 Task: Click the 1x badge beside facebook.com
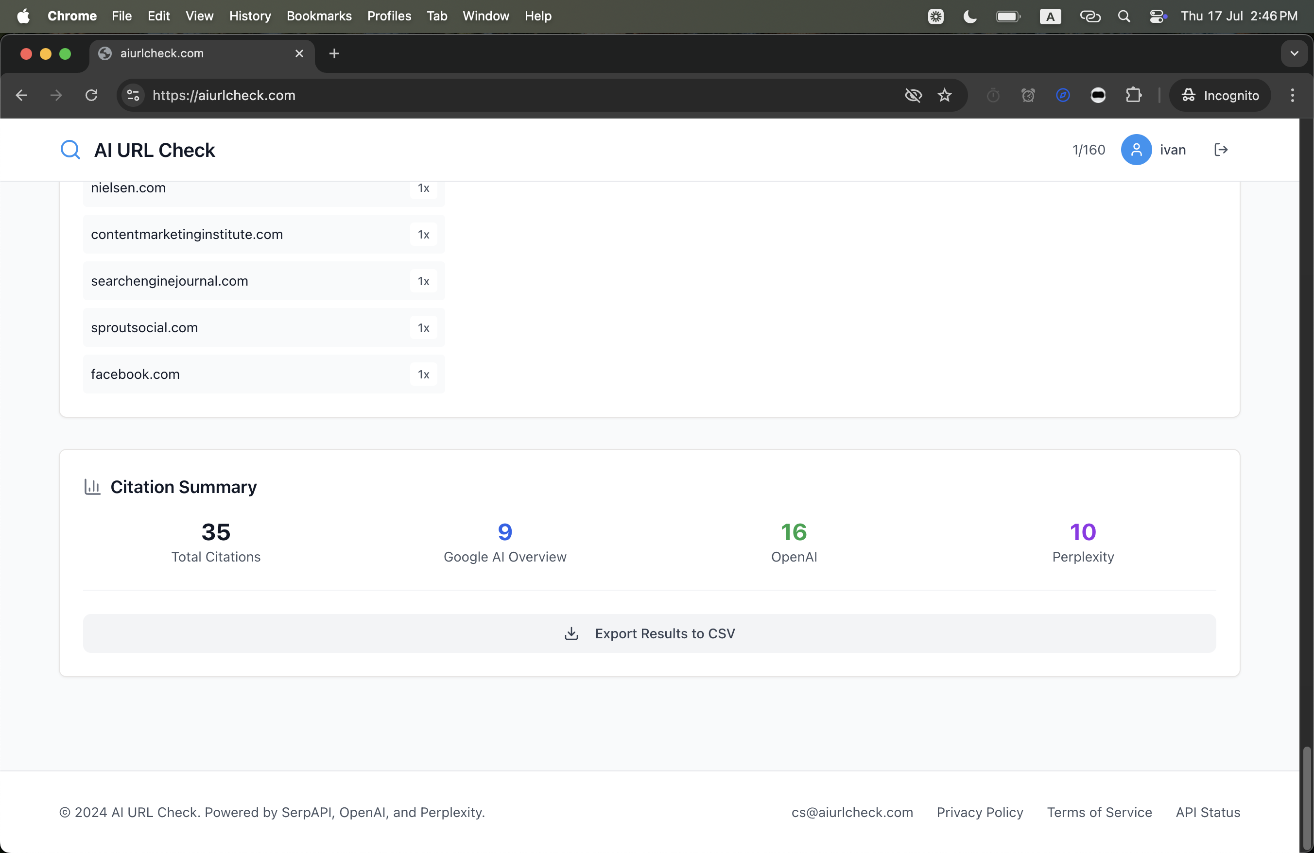pos(423,374)
